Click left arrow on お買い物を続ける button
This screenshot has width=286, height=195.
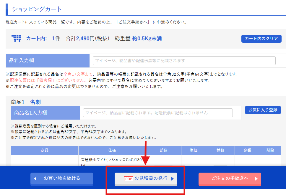pyautogui.click(x=35, y=179)
